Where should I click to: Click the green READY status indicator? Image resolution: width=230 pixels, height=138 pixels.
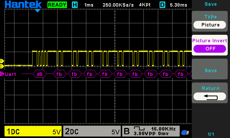click(x=57, y=5)
